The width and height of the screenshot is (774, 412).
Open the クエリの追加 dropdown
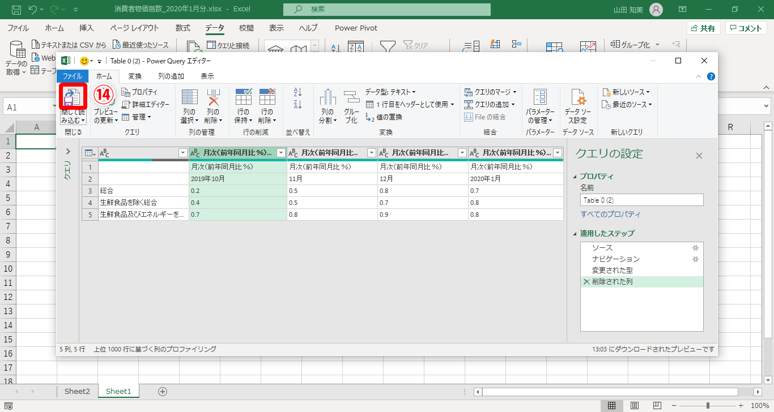(490, 104)
